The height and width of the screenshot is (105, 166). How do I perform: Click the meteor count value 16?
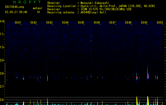[x=38, y=12]
